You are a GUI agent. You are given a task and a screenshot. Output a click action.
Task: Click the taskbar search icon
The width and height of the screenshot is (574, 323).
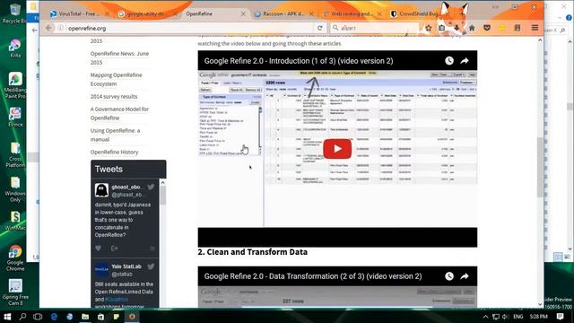(22, 317)
